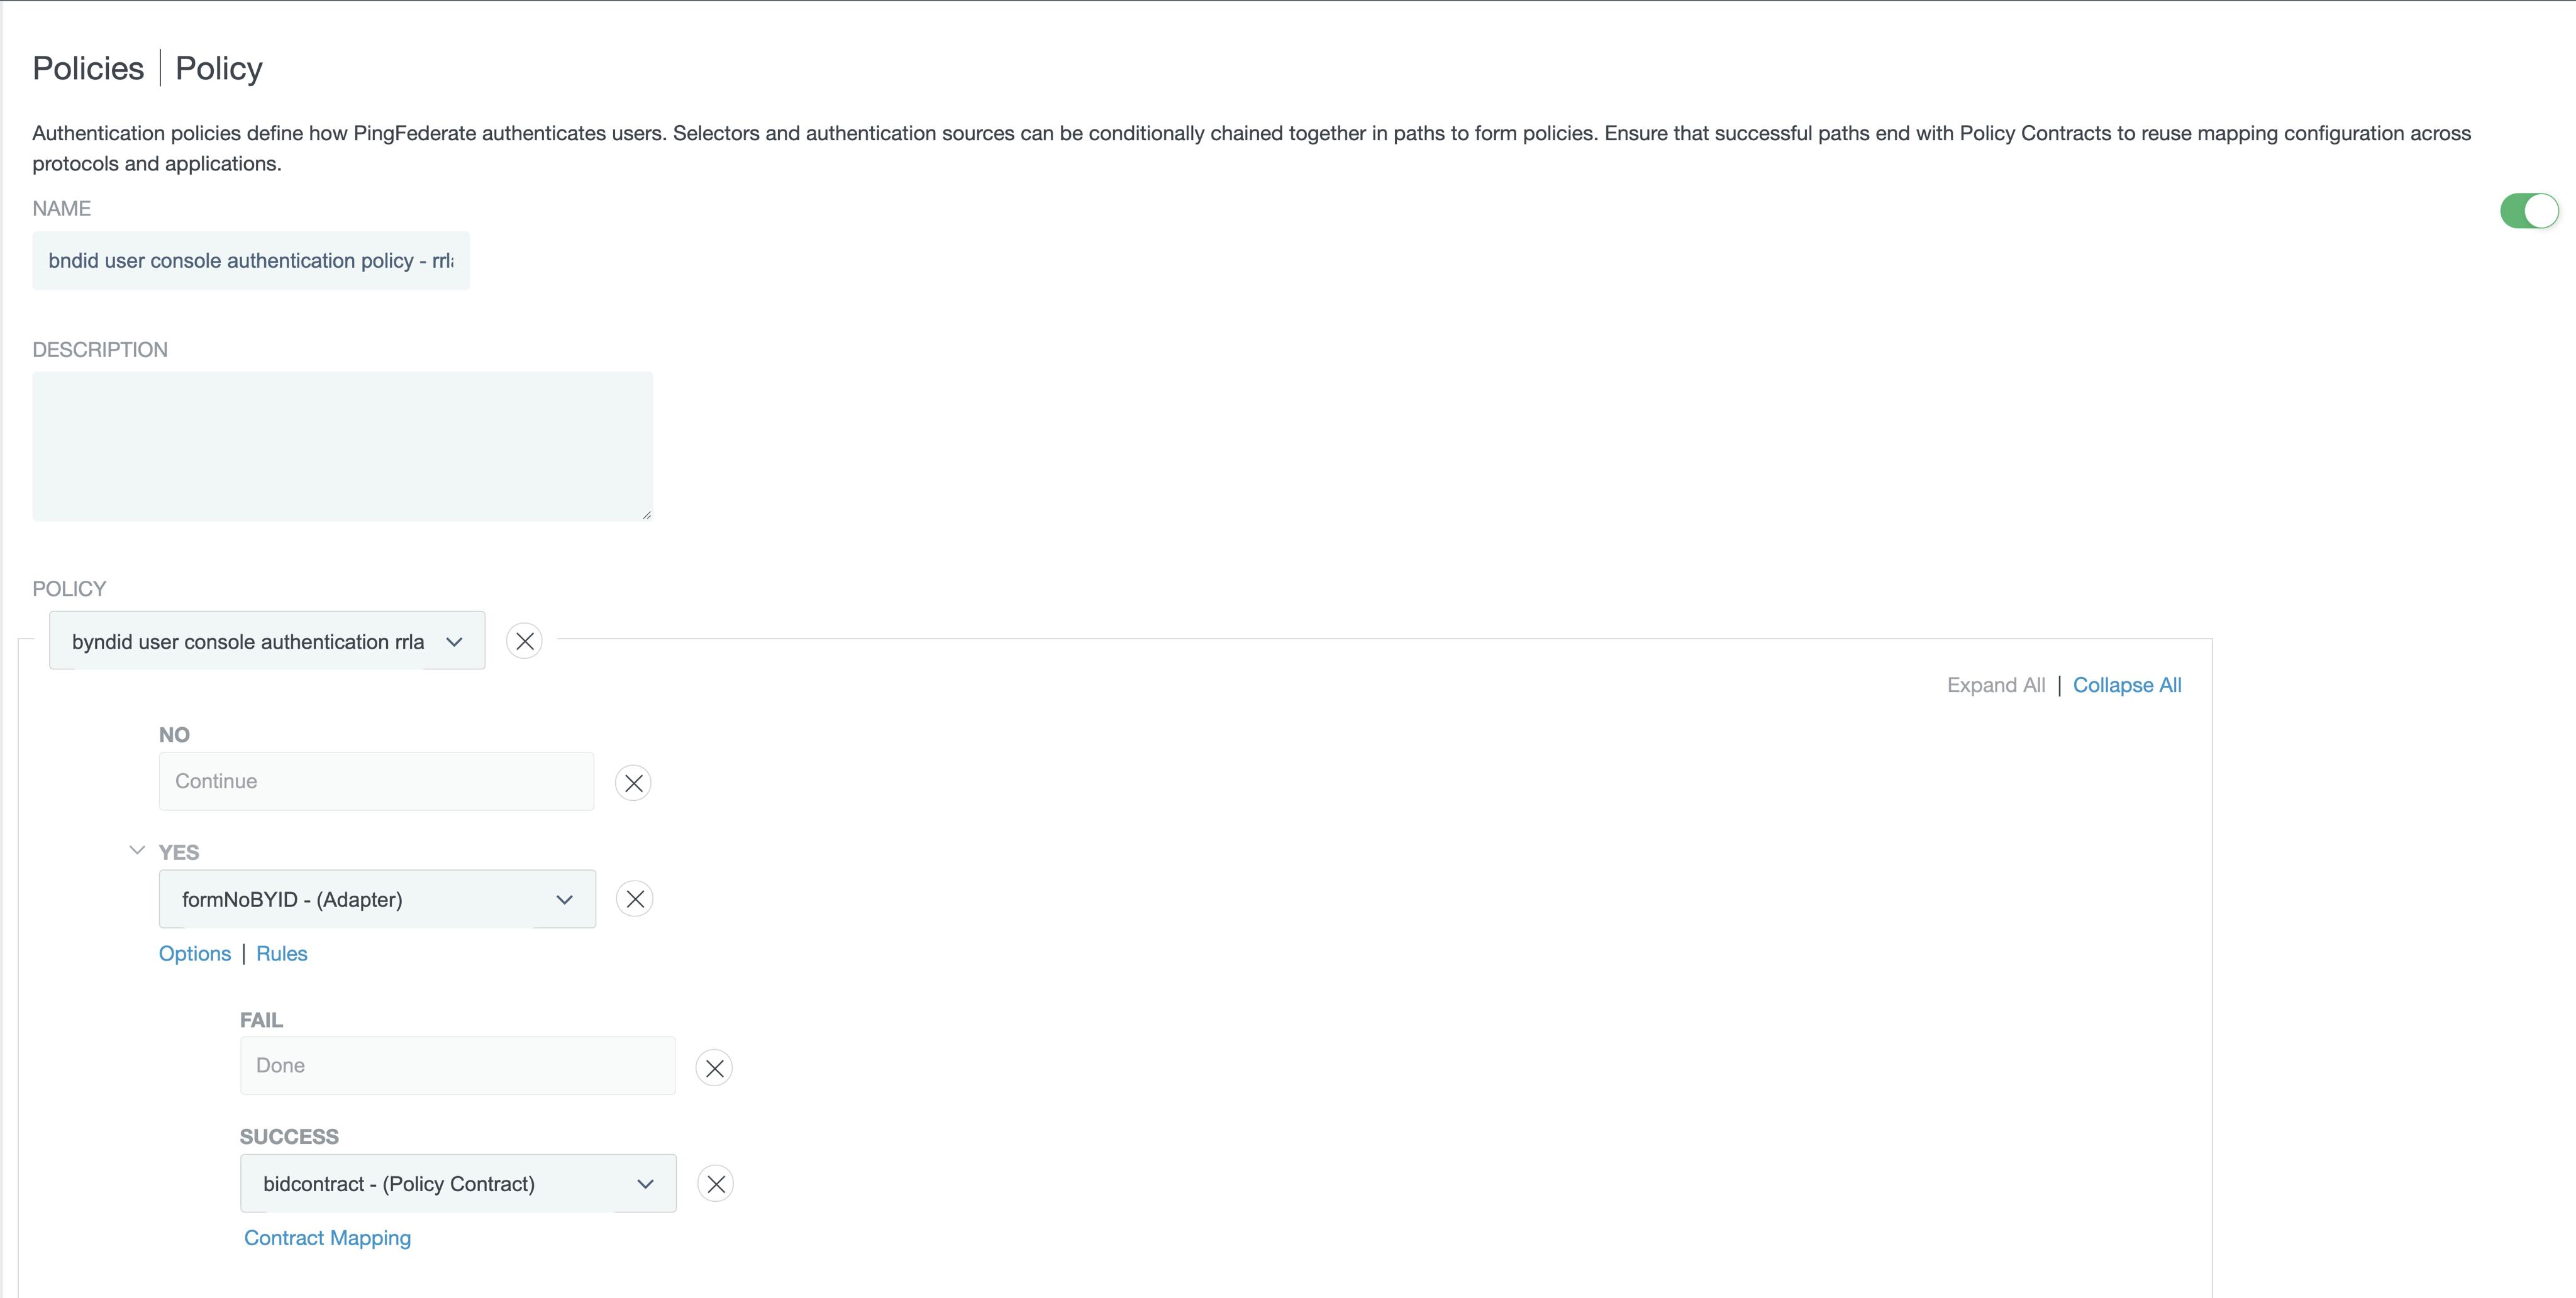Open the byndid user console authentication dropdown
2576x1298 pixels.
click(x=267, y=642)
